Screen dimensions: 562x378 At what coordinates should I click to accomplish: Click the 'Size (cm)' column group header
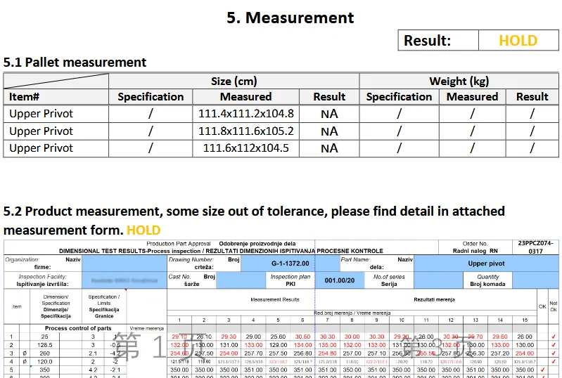[234, 82]
